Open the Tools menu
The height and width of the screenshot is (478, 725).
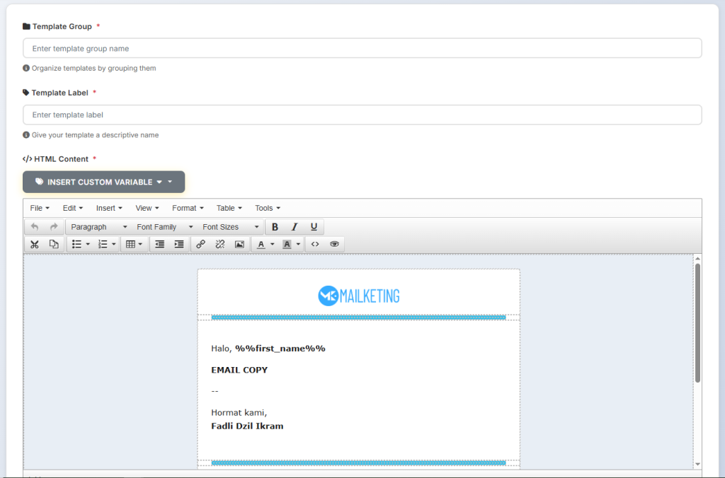coord(268,208)
